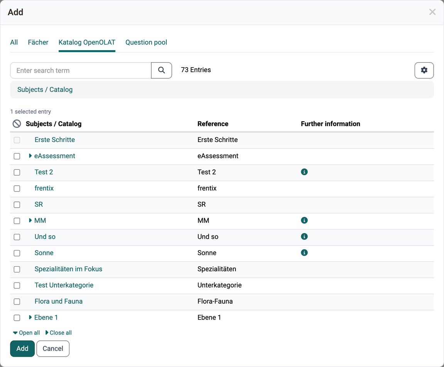Tick the Erste Schritte checkbox

17,140
